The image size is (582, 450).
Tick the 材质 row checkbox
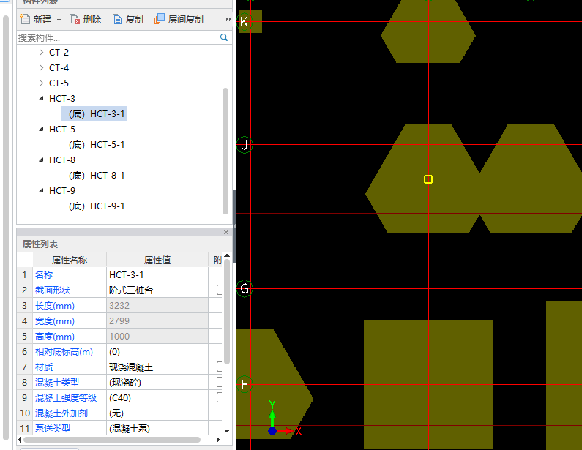[x=220, y=367]
